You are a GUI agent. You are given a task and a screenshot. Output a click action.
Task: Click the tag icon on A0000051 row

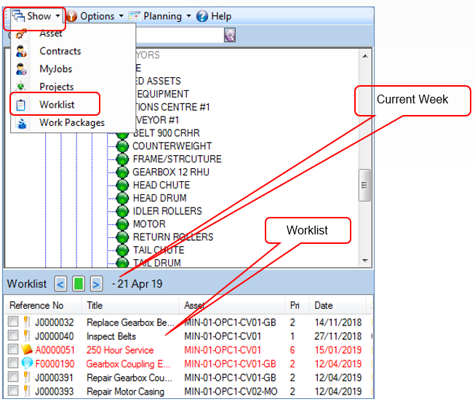coord(27,349)
